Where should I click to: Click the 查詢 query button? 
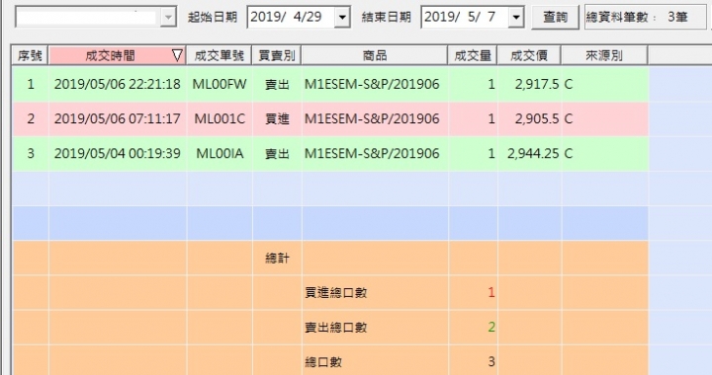tap(556, 17)
